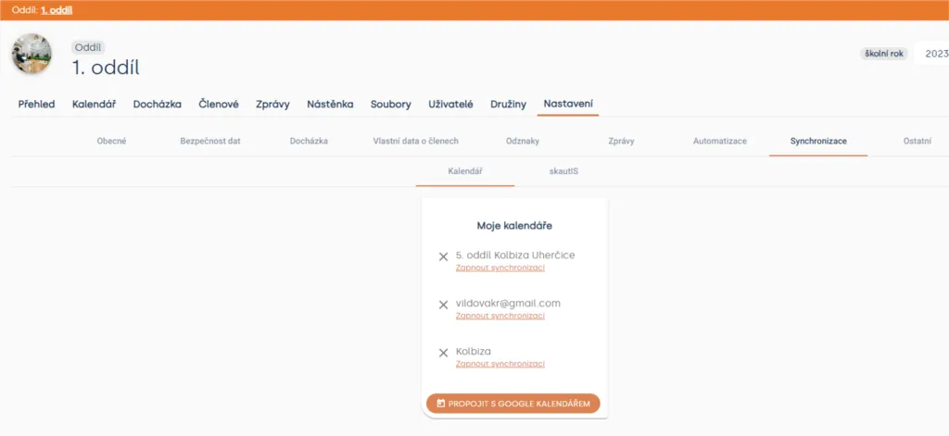Image resolution: width=949 pixels, height=436 pixels.
Task: Open the Družiny tab
Action: coord(508,104)
